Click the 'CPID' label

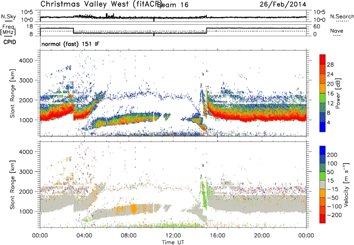pos(10,42)
